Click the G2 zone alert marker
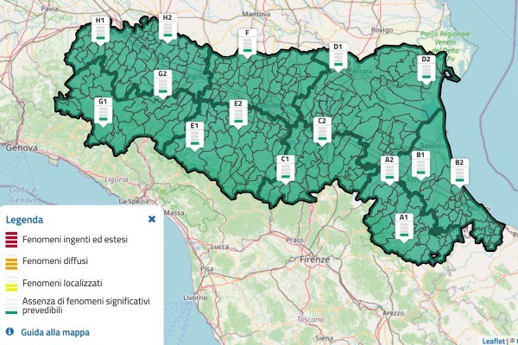The width and height of the screenshot is (518, 345). [x=162, y=85]
